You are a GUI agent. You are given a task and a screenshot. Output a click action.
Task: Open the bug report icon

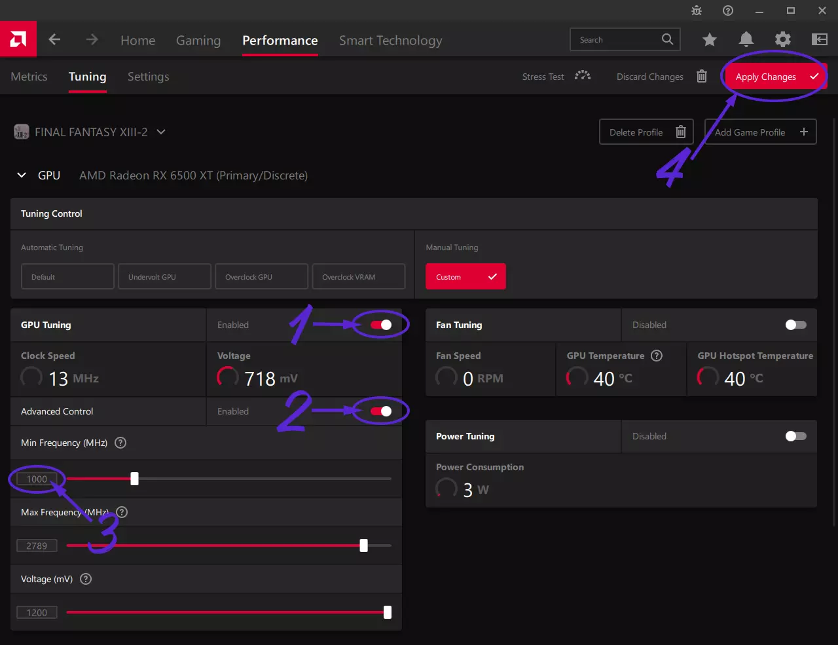(697, 10)
